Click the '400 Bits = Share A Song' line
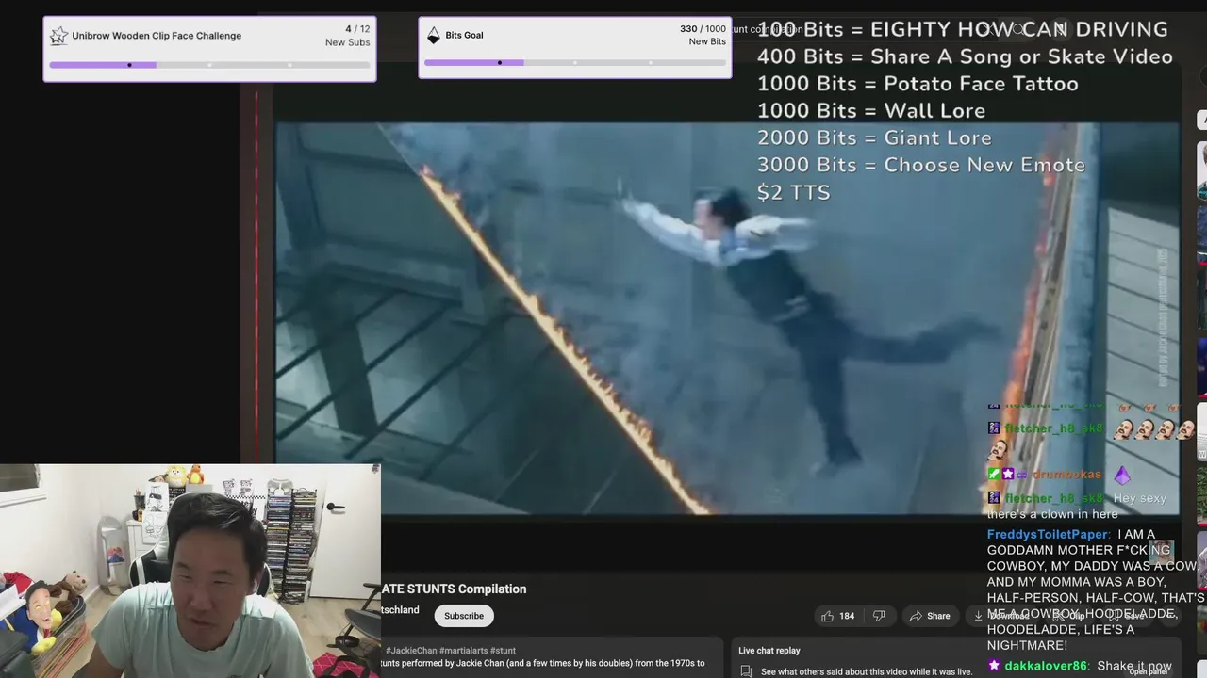Image resolution: width=1207 pixels, height=678 pixels. [x=965, y=56]
